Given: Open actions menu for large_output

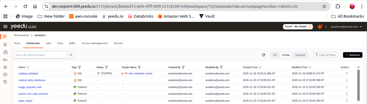Looking at the screenshot, I should [347, 101].
